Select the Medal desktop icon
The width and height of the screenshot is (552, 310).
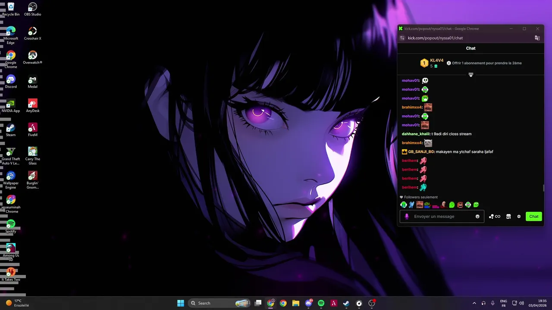32,81
